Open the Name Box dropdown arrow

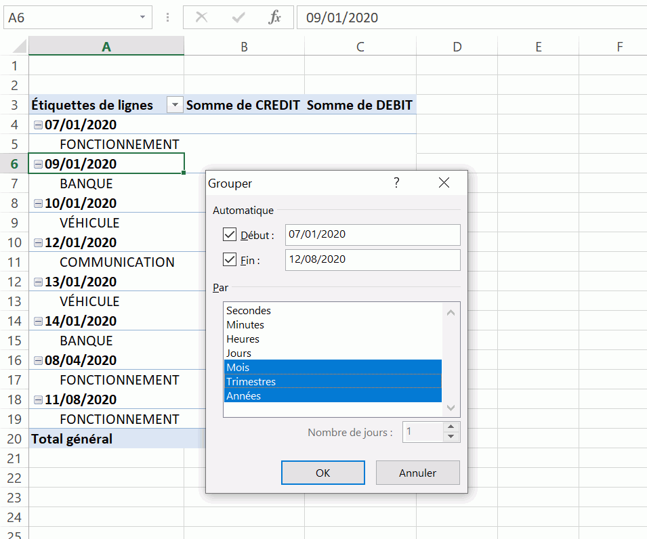[142, 18]
